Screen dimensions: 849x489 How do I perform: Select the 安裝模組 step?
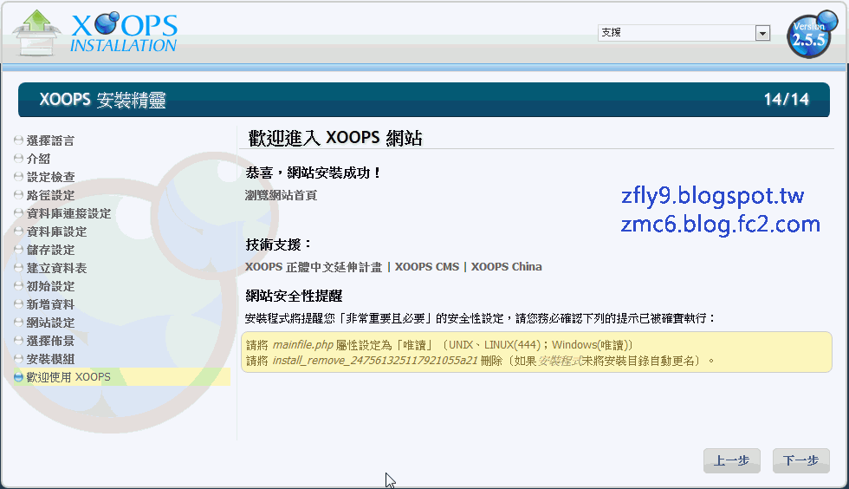(x=51, y=359)
